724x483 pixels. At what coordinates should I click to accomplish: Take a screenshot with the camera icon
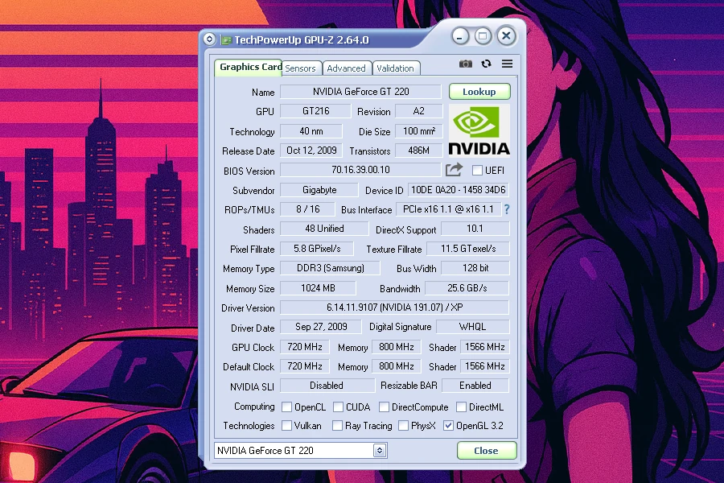[x=466, y=64]
